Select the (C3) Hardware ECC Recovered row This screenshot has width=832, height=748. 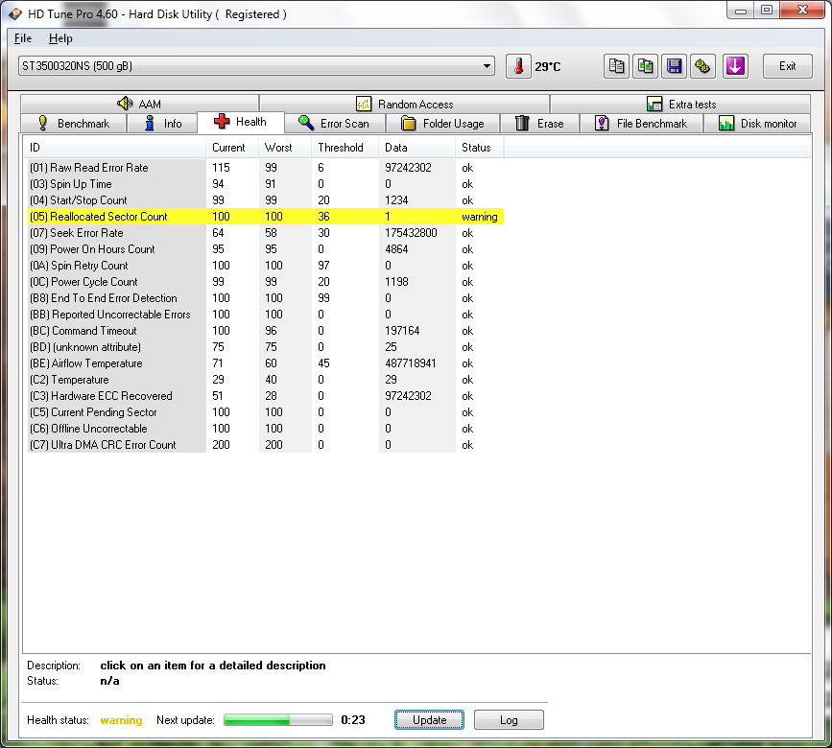click(265, 396)
